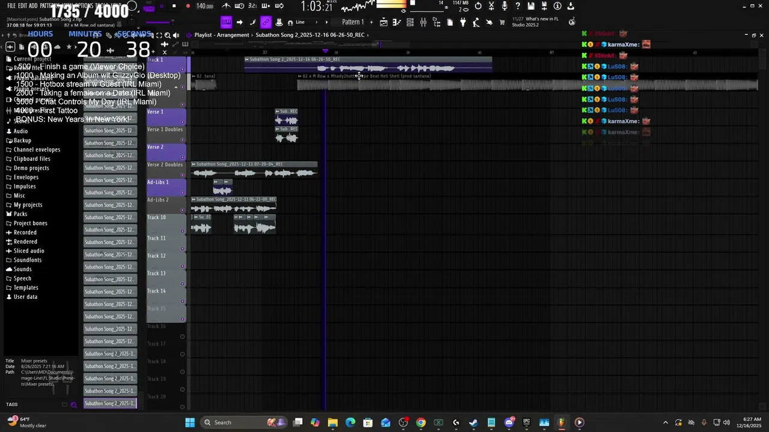Click the audio editor scissors icon
Image resolution: width=769 pixels, height=432 pixels.
point(491,6)
